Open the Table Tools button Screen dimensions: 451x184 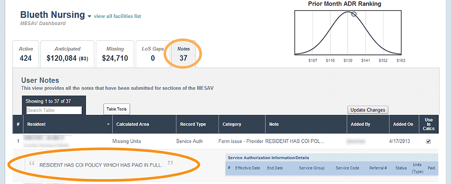click(x=117, y=109)
